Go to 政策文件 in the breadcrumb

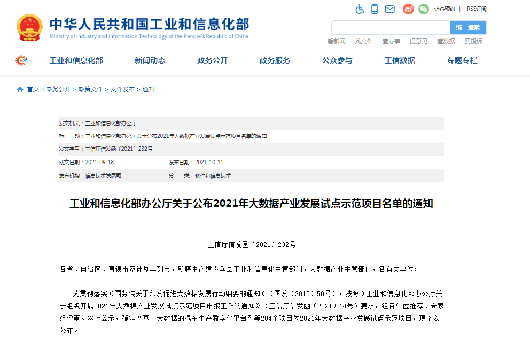(x=90, y=89)
